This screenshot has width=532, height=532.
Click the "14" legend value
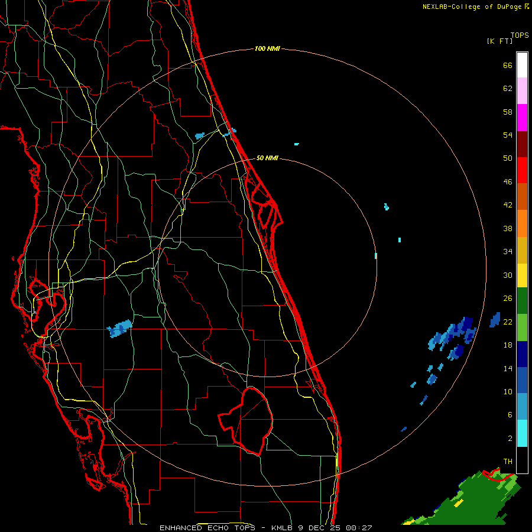[508, 368]
